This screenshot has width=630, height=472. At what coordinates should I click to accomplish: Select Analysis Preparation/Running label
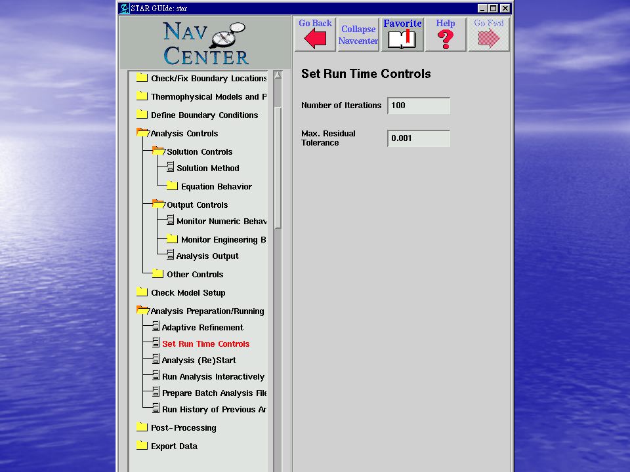(207, 311)
